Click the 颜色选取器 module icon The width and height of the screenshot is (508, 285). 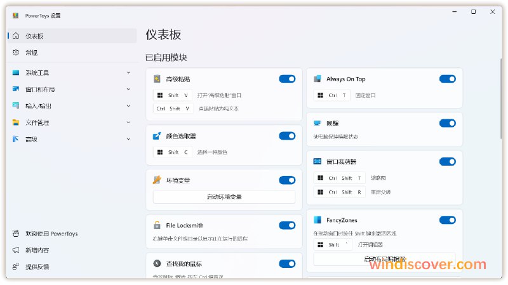[157, 136]
